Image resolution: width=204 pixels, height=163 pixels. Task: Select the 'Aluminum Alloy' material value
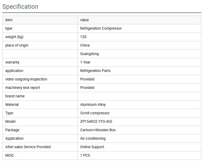tap(93, 105)
